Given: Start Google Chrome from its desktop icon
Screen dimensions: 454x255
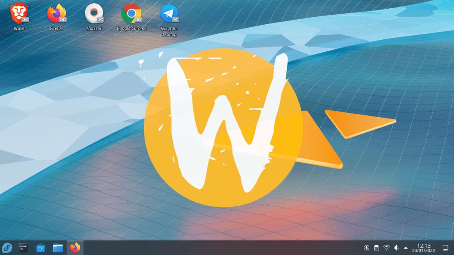Looking at the screenshot, I should tap(132, 13).
